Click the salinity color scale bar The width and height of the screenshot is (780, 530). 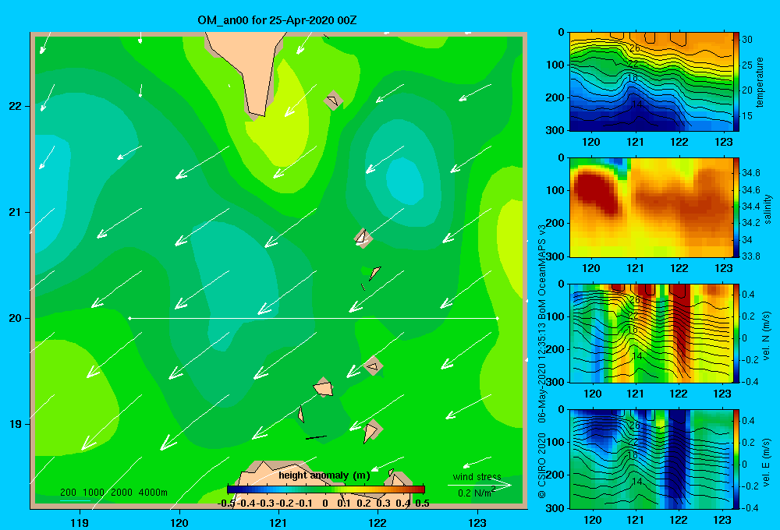[736, 207]
